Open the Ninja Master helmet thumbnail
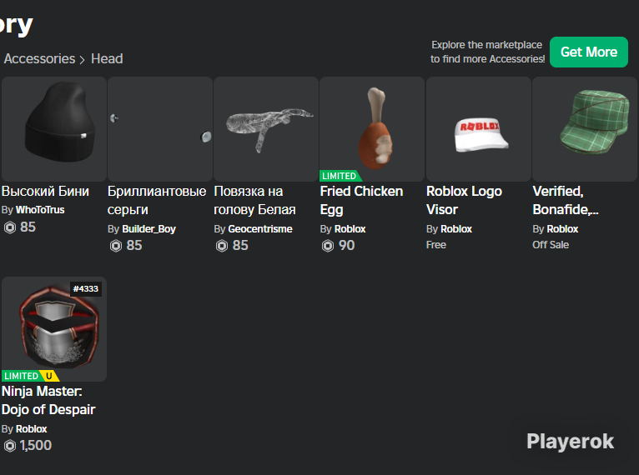The width and height of the screenshot is (639, 475). (x=54, y=329)
